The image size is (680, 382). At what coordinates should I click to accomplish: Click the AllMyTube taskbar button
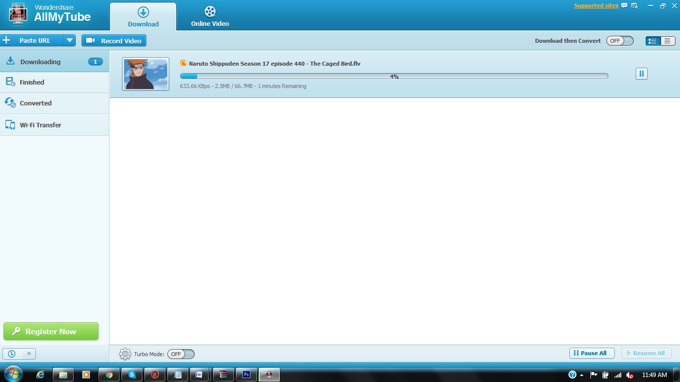point(269,375)
